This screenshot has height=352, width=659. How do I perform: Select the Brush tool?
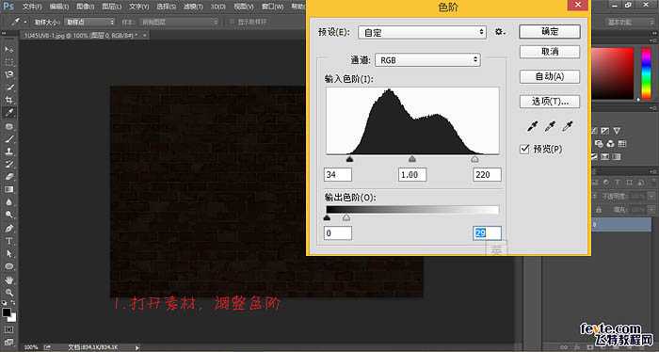pos(8,138)
